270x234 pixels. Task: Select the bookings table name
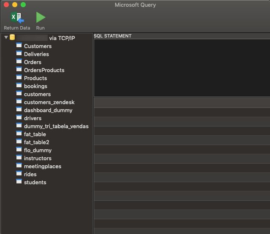click(x=35, y=86)
